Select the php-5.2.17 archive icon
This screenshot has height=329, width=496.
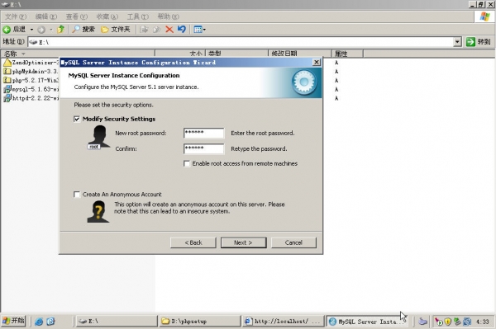pos(7,80)
